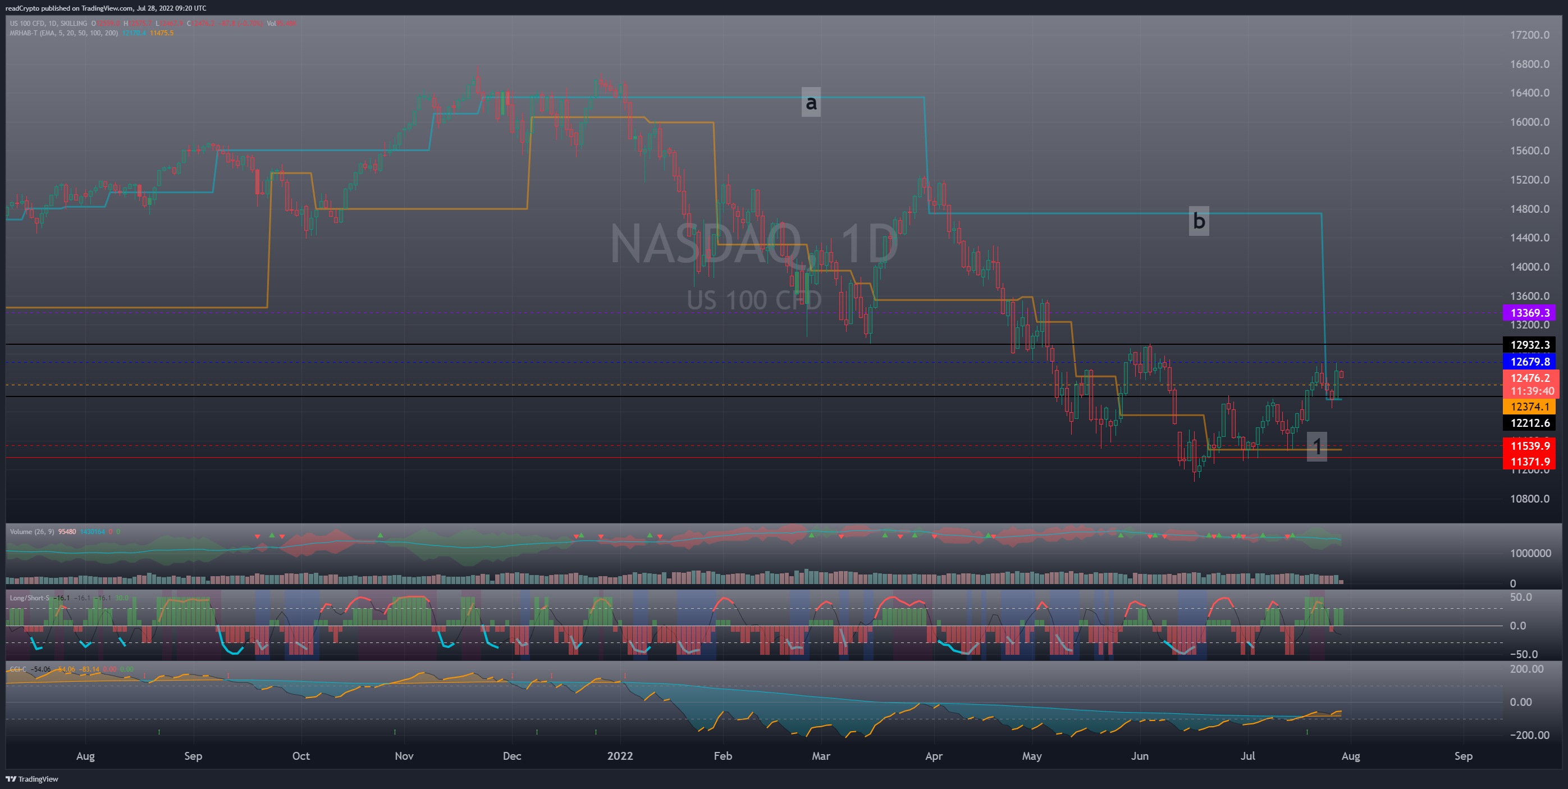Click the CCI-C legend value −83.14
This screenshot has width=1568, height=789.
tap(90, 669)
